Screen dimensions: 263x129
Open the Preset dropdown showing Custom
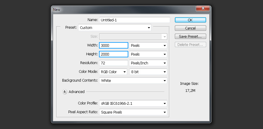point(115,27)
